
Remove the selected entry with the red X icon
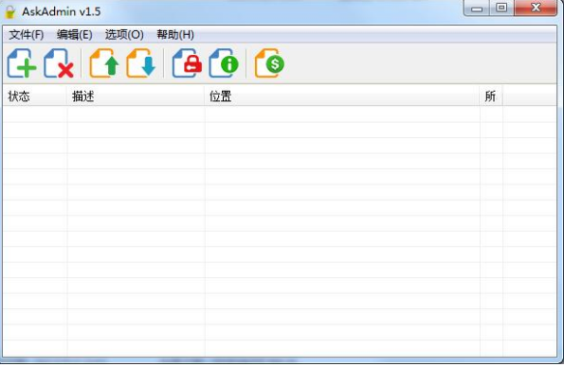pyautogui.click(x=59, y=63)
